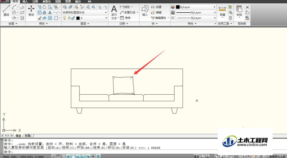Click the Hatch tool icon
287x158 pixels.
pyautogui.click(x=22, y=18)
